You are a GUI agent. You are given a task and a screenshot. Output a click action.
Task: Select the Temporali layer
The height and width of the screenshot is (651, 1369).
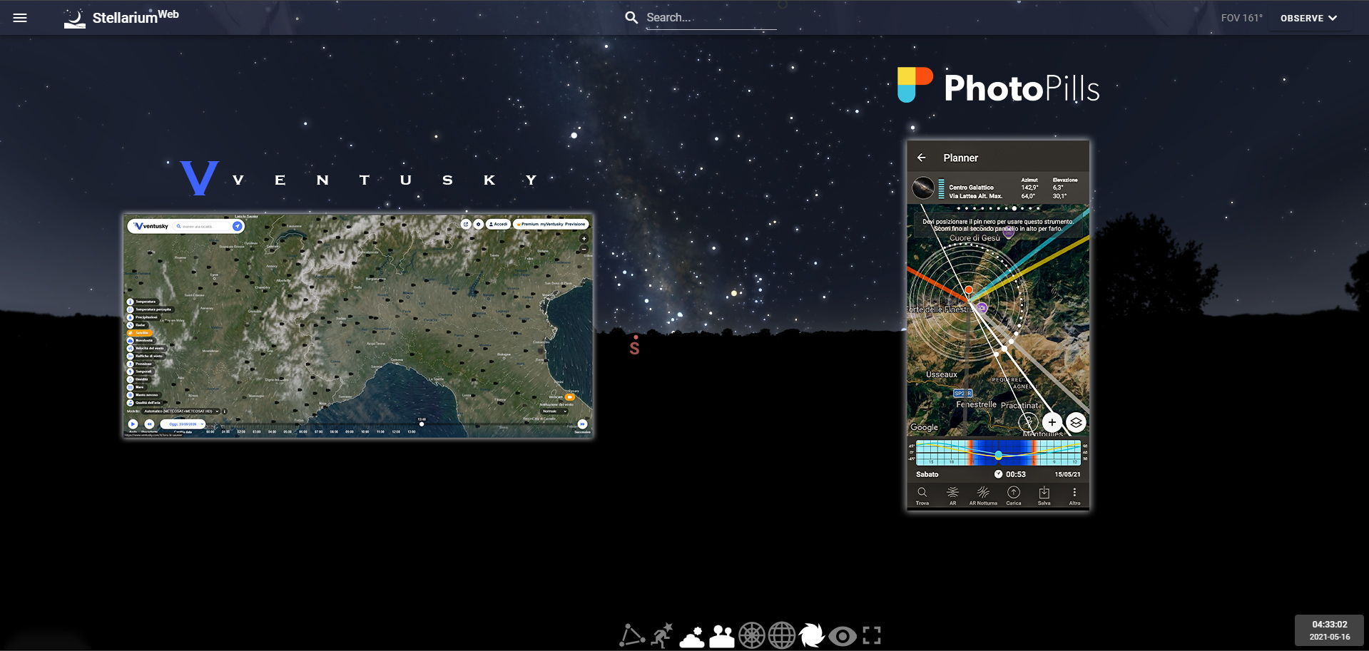click(x=140, y=371)
